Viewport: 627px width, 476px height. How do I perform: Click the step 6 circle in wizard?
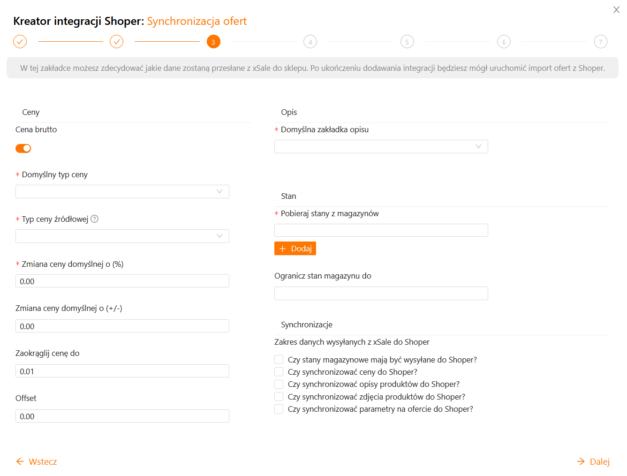[x=504, y=42]
